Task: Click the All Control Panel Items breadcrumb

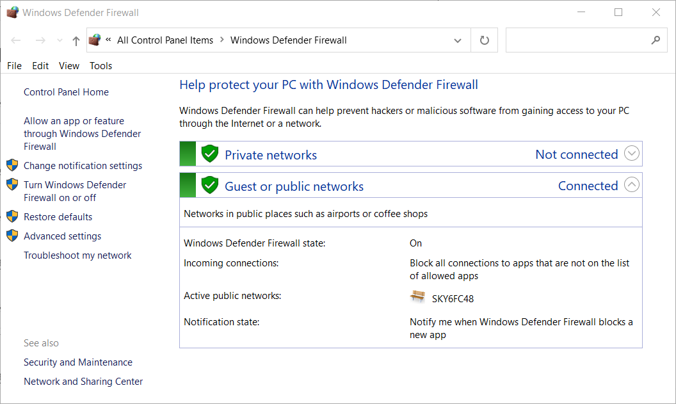Action: 165,40
